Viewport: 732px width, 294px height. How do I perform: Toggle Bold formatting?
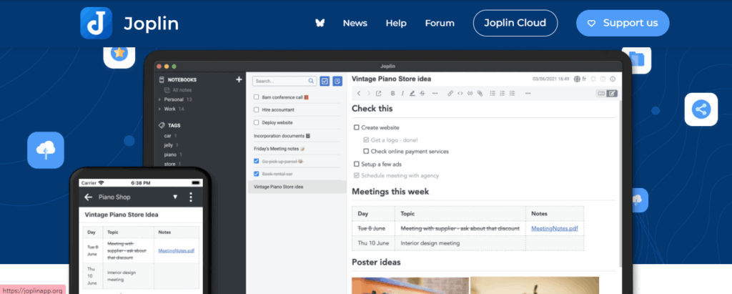[392, 94]
